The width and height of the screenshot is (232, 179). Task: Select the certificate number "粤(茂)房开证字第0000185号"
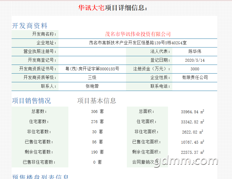[x=92, y=69]
